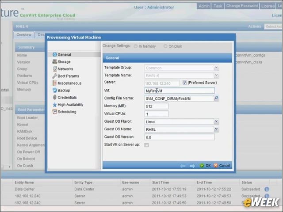Click the Server address field
Viewport: 283px width, 212px height.
click(x=162, y=83)
